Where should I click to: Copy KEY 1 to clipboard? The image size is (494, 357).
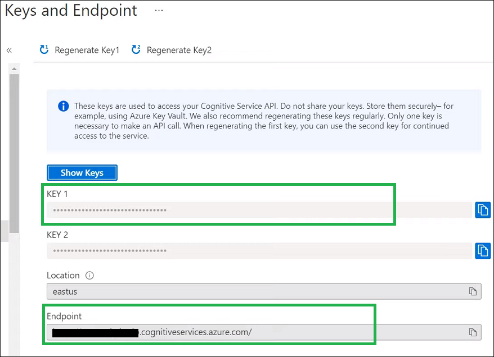[x=482, y=210]
